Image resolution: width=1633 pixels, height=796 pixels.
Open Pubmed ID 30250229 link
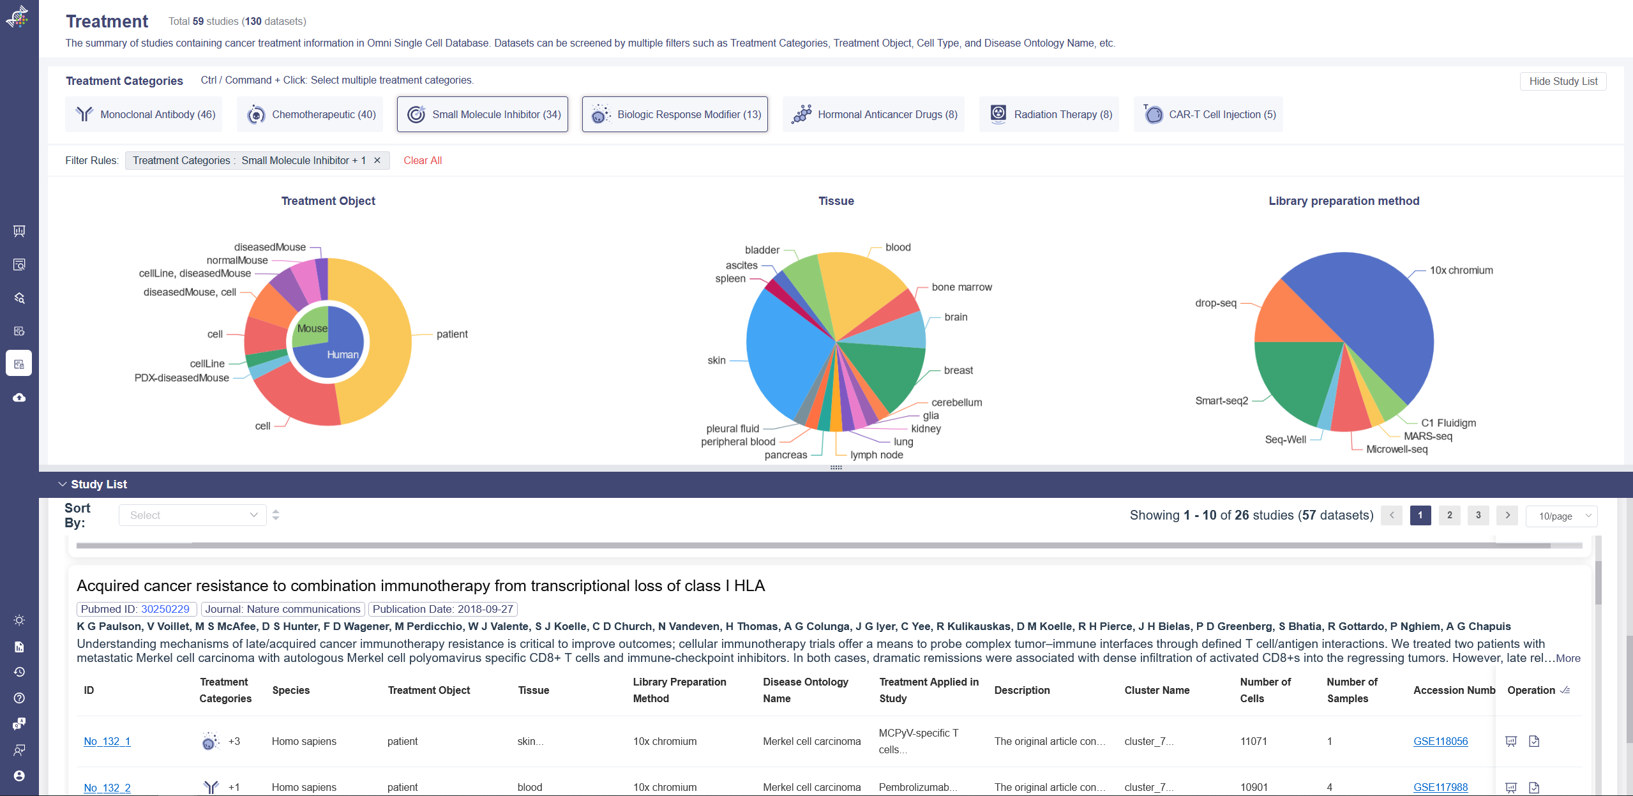click(165, 609)
